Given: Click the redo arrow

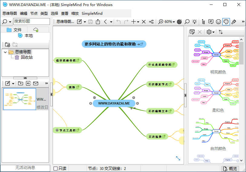Looking at the screenshot, I should tap(126, 22).
